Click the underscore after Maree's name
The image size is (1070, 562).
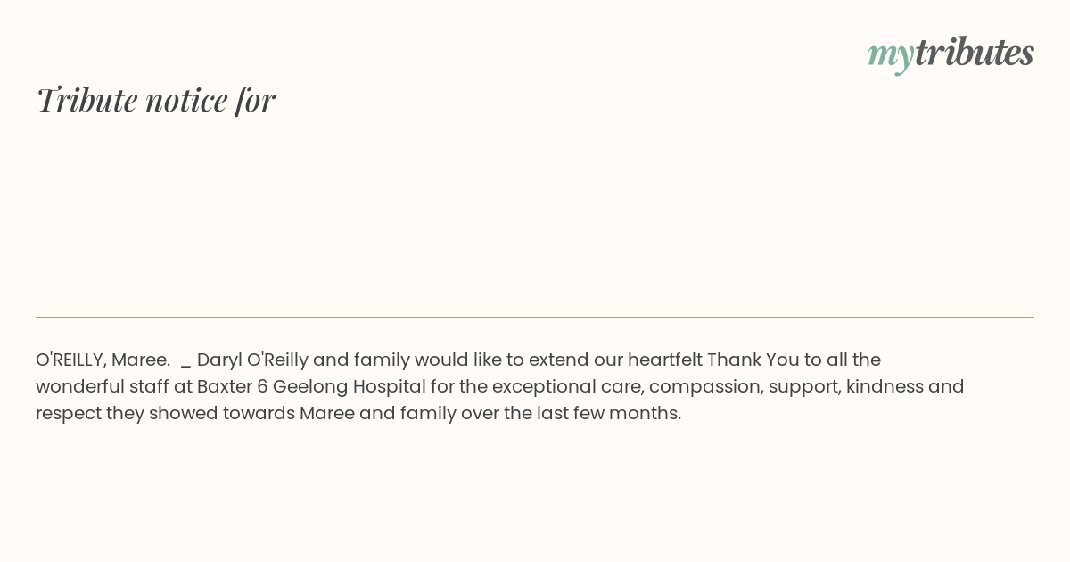pyautogui.click(x=185, y=361)
